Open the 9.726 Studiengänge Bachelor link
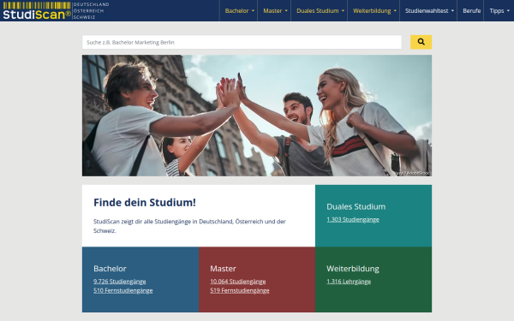 coord(120,282)
